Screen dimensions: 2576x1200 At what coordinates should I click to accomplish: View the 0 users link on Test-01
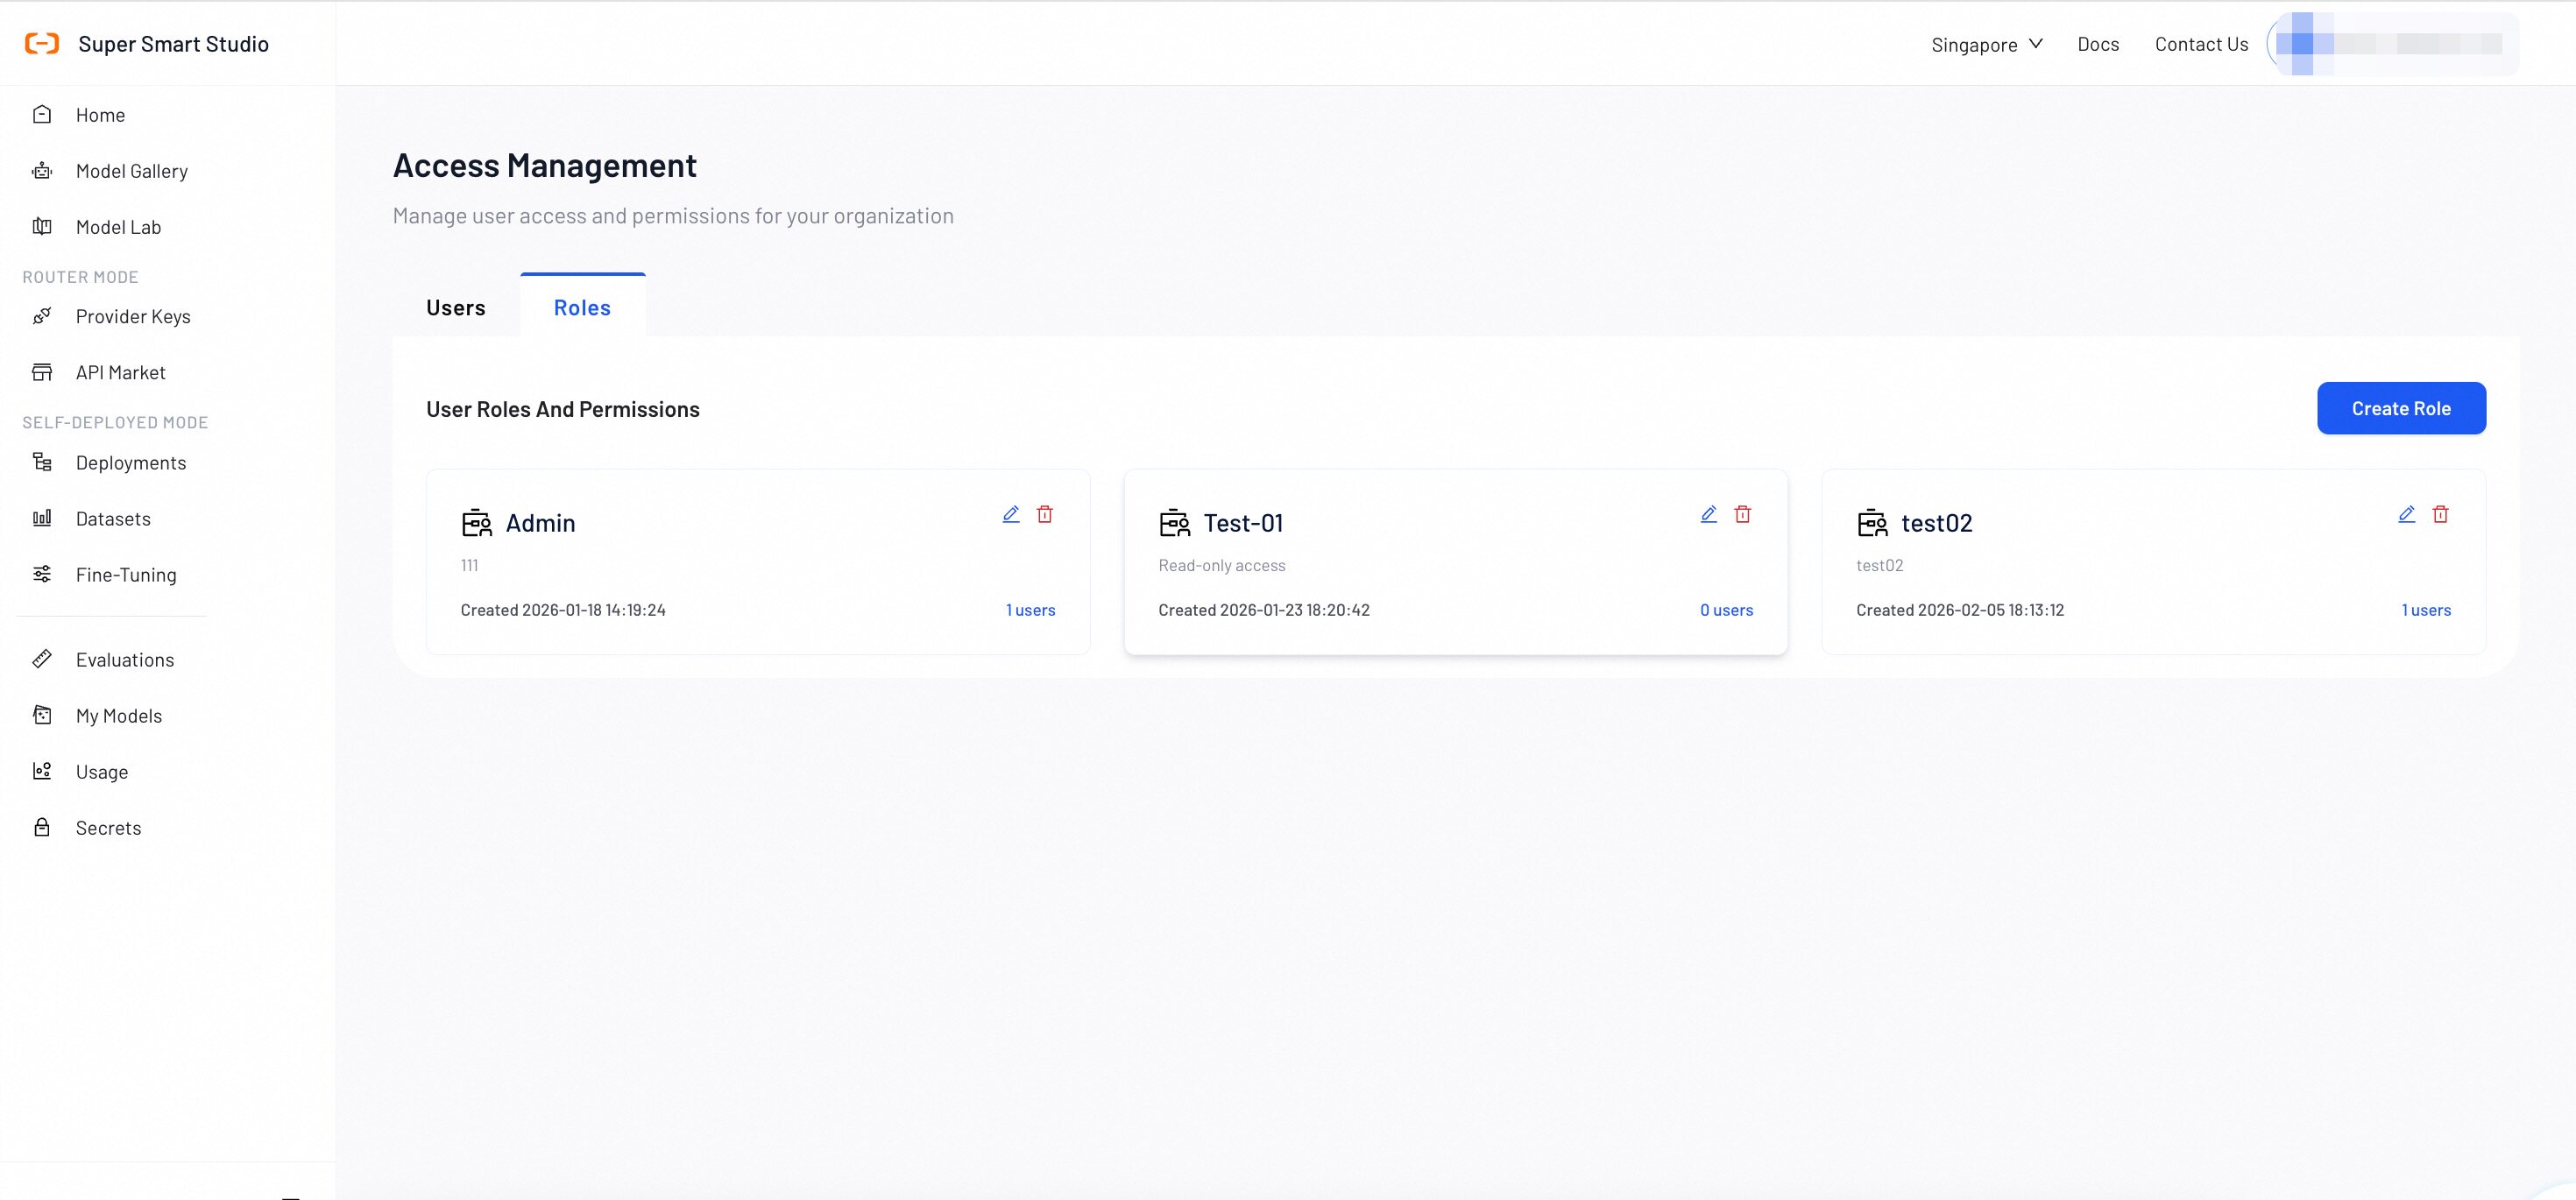(x=1726, y=610)
